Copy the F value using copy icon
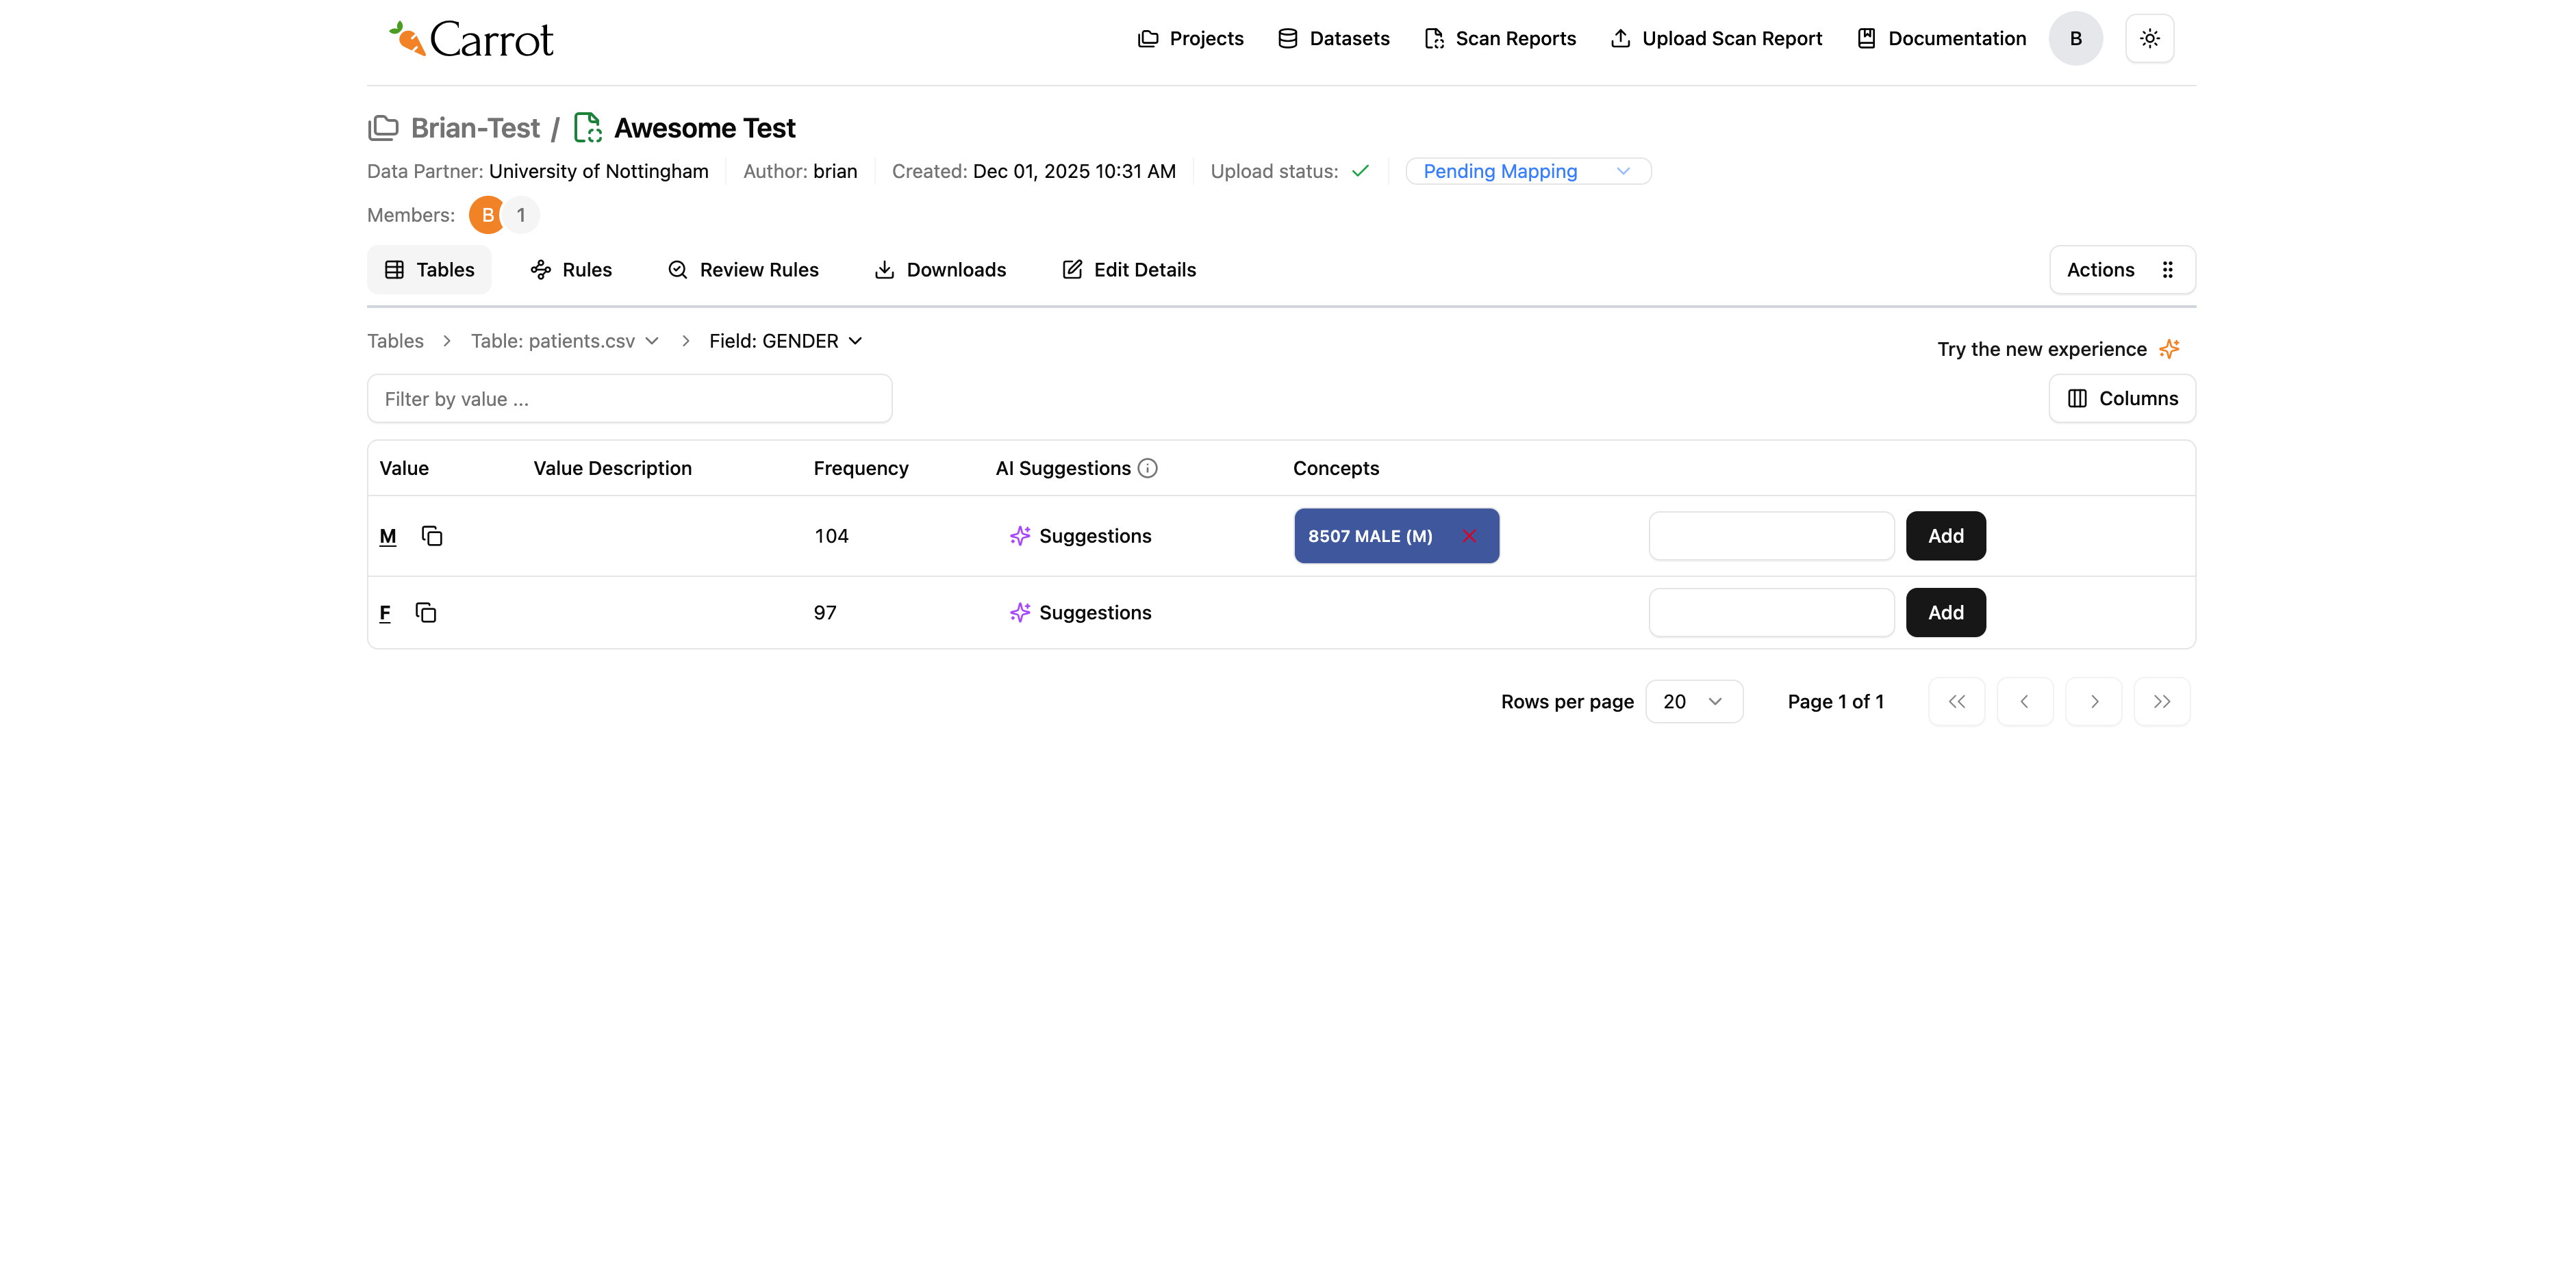This screenshot has height=1288, width=2576. point(426,613)
